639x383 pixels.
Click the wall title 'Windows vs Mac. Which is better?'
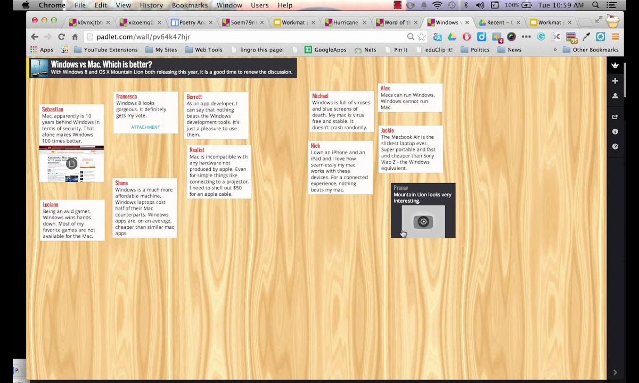pos(101,64)
